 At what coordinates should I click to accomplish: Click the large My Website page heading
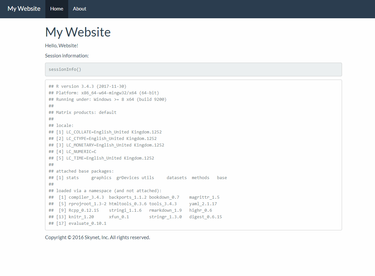pos(78,32)
